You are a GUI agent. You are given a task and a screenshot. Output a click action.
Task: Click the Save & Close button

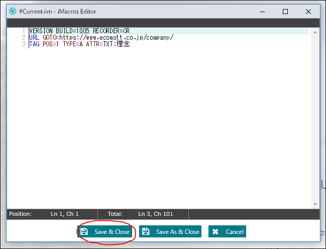click(104, 231)
